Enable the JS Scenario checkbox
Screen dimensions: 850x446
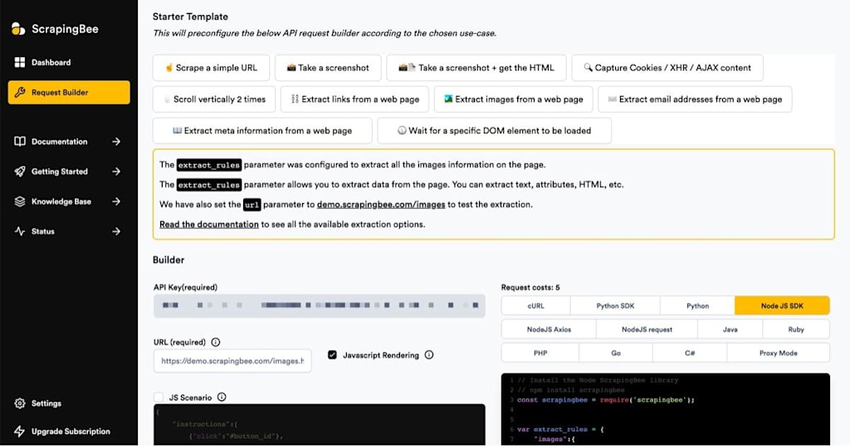pyautogui.click(x=159, y=397)
